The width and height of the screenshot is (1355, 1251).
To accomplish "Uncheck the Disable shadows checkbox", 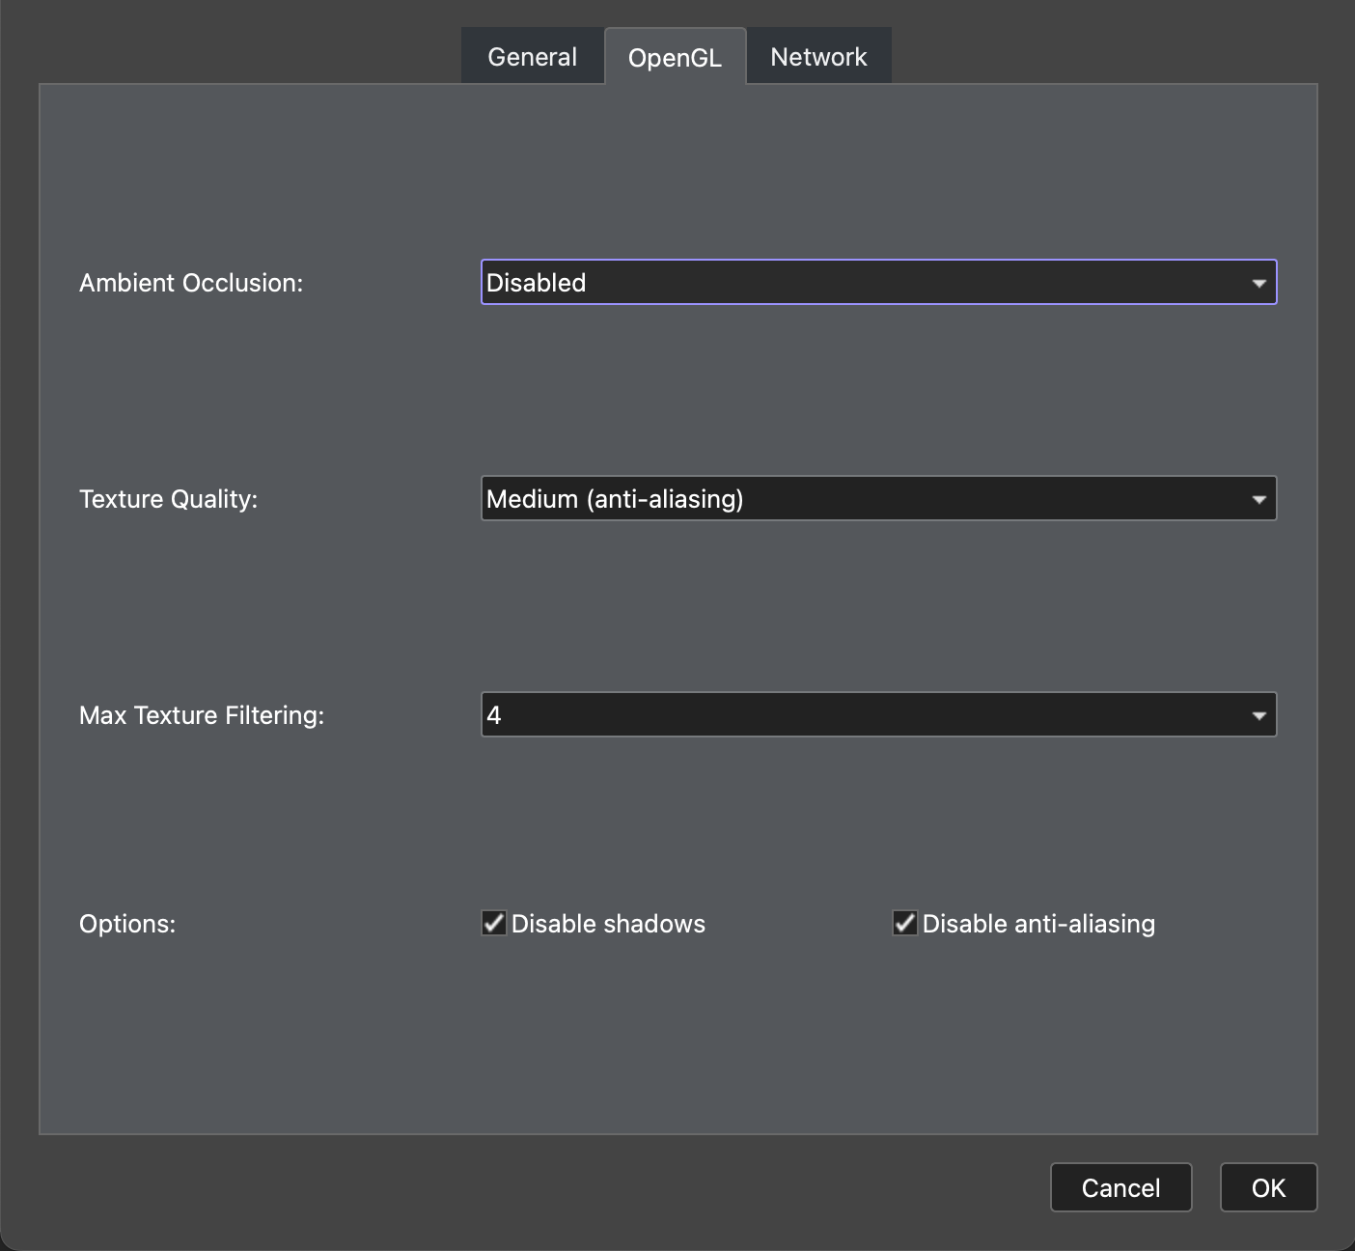I will tap(493, 923).
